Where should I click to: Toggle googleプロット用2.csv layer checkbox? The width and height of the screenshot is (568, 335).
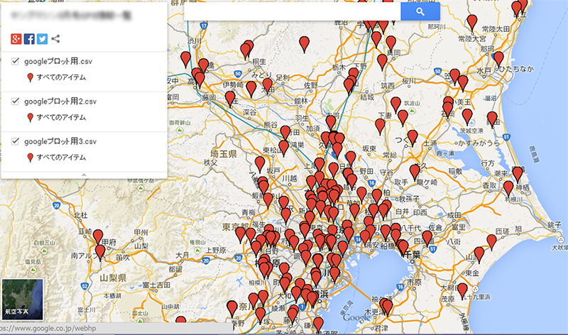tap(16, 101)
